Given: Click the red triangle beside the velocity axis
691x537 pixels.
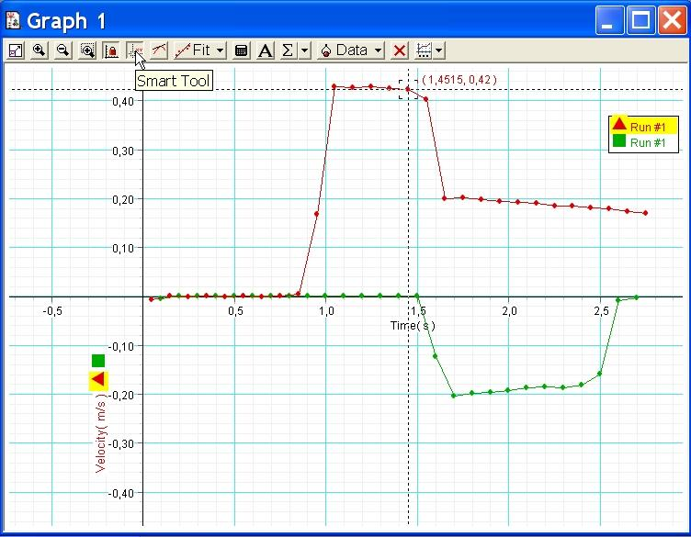Looking at the screenshot, I should point(98,379).
